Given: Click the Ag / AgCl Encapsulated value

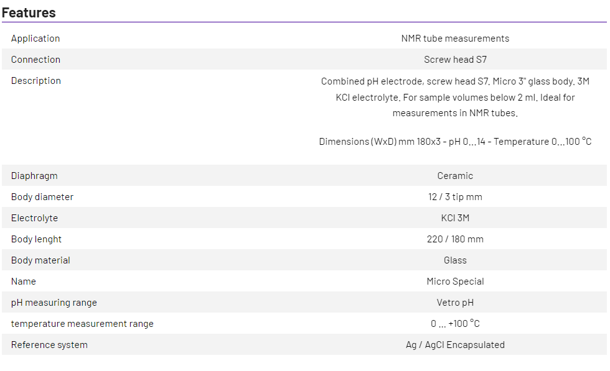Looking at the screenshot, I should coord(455,345).
